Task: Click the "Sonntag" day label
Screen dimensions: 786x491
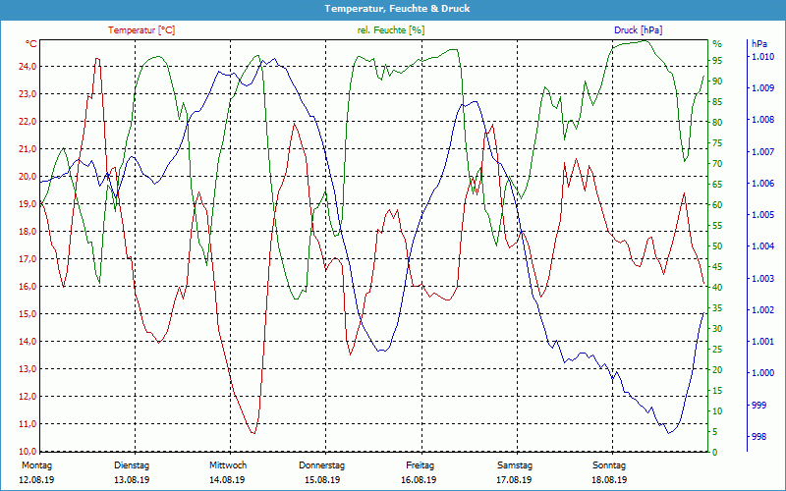Action: [609, 465]
